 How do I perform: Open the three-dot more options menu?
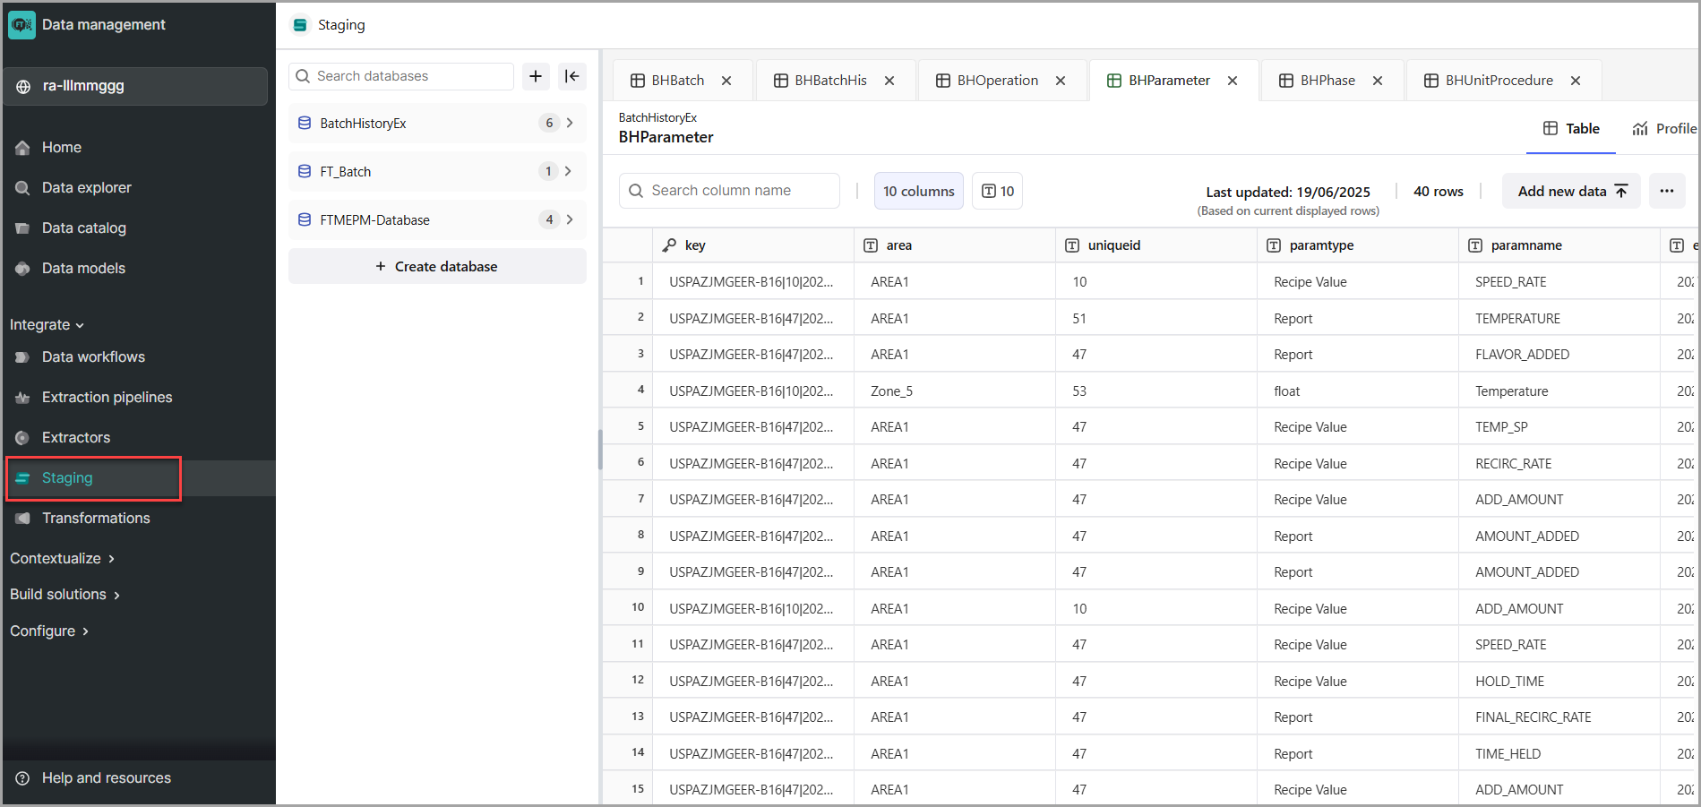click(x=1666, y=191)
